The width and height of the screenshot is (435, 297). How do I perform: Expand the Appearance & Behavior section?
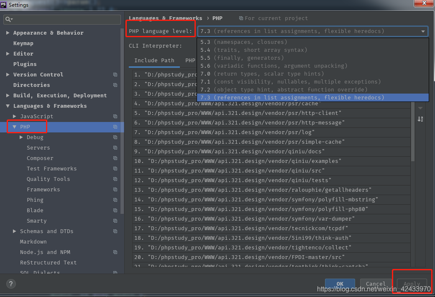[x=8, y=33]
